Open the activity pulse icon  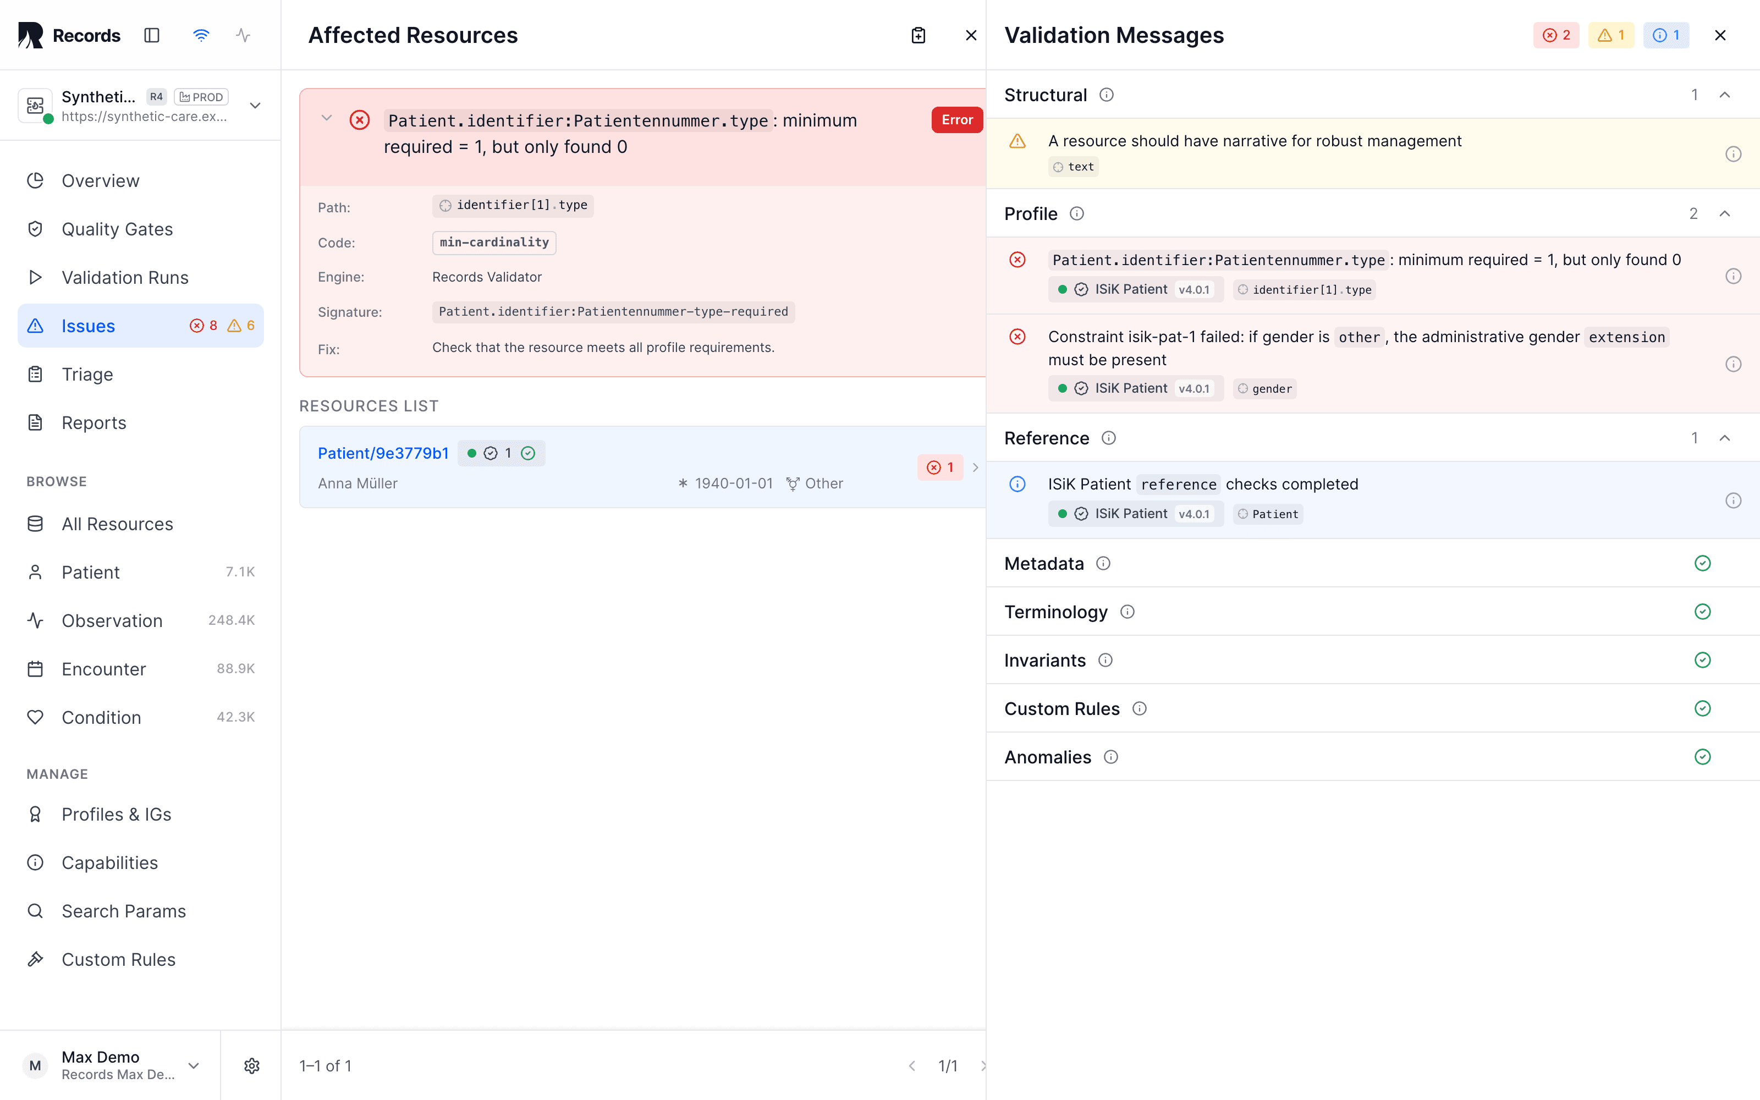click(x=243, y=35)
